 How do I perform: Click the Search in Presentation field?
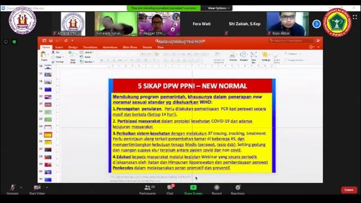point(291,41)
